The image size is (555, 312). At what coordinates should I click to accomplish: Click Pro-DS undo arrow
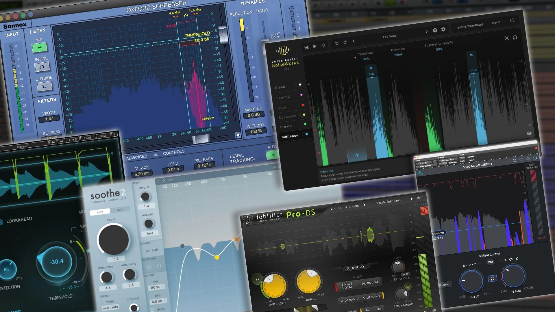(x=332, y=209)
